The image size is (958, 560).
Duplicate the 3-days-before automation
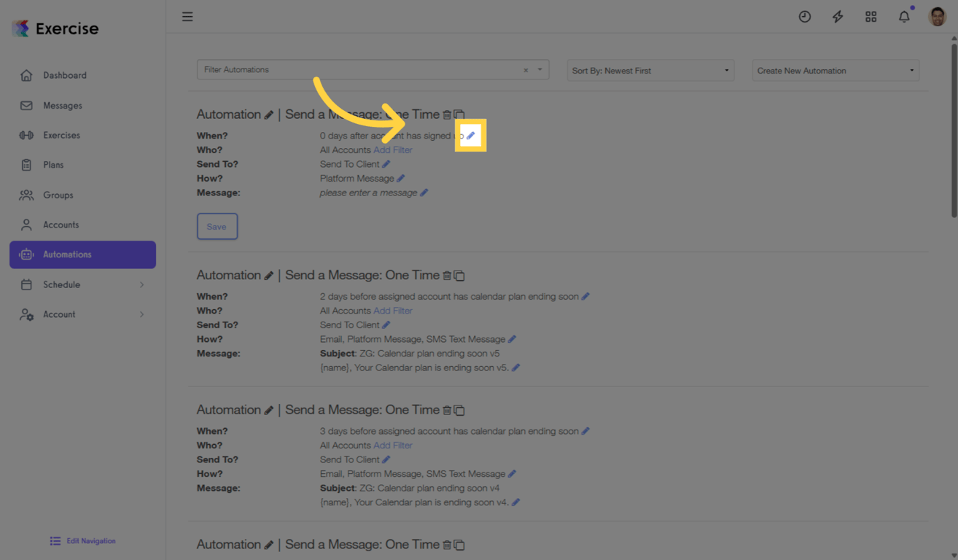(x=459, y=411)
